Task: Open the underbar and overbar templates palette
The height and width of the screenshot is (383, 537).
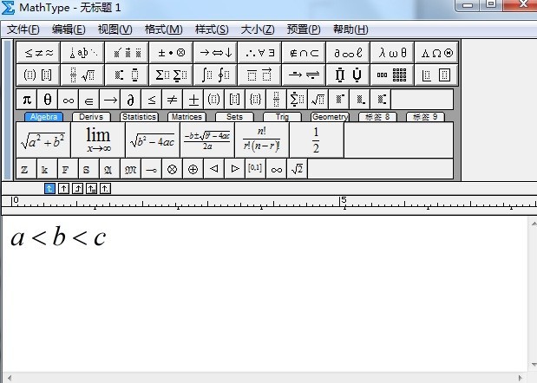Action: click(259, 75)
